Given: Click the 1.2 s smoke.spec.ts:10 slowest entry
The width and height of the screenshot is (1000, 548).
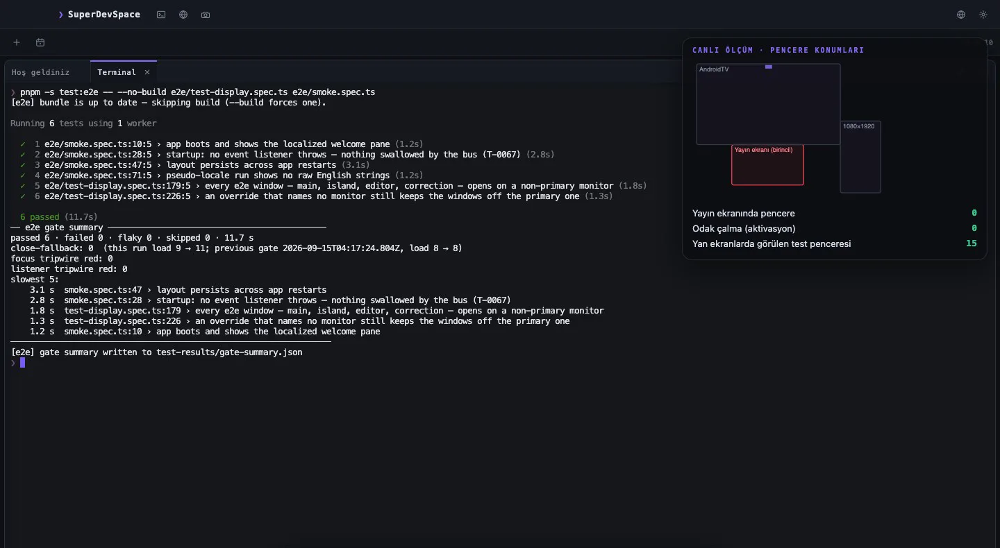Looking at the screenshot, I should pos(205,332).
